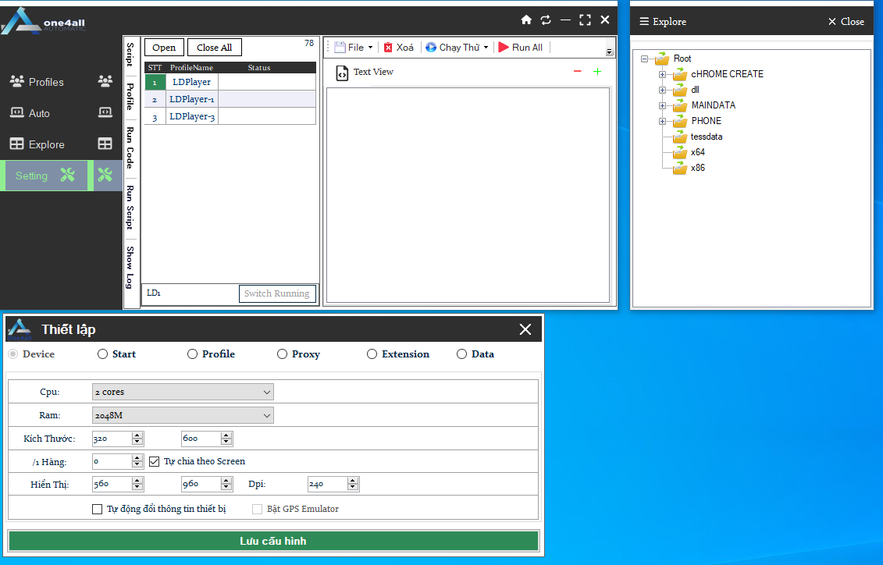This screenshot has width=883, height=565.
Task: Click the plus icon beside Text View
Action: (x=597, y=72)
